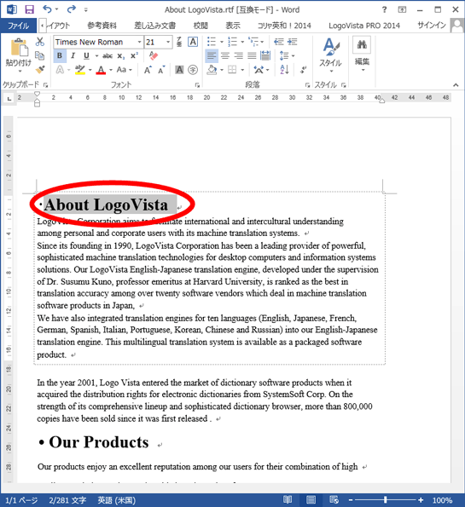This screenshot has width=465, height=507.
Task: Open the Paragraph dialog launcher
Action: pos(307,85)
